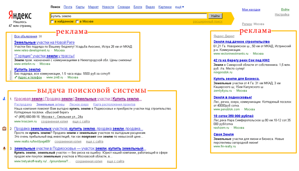Open the Новости service tab
The width and height of the screenshot is (299, 171).
click(x=108, y=7)
